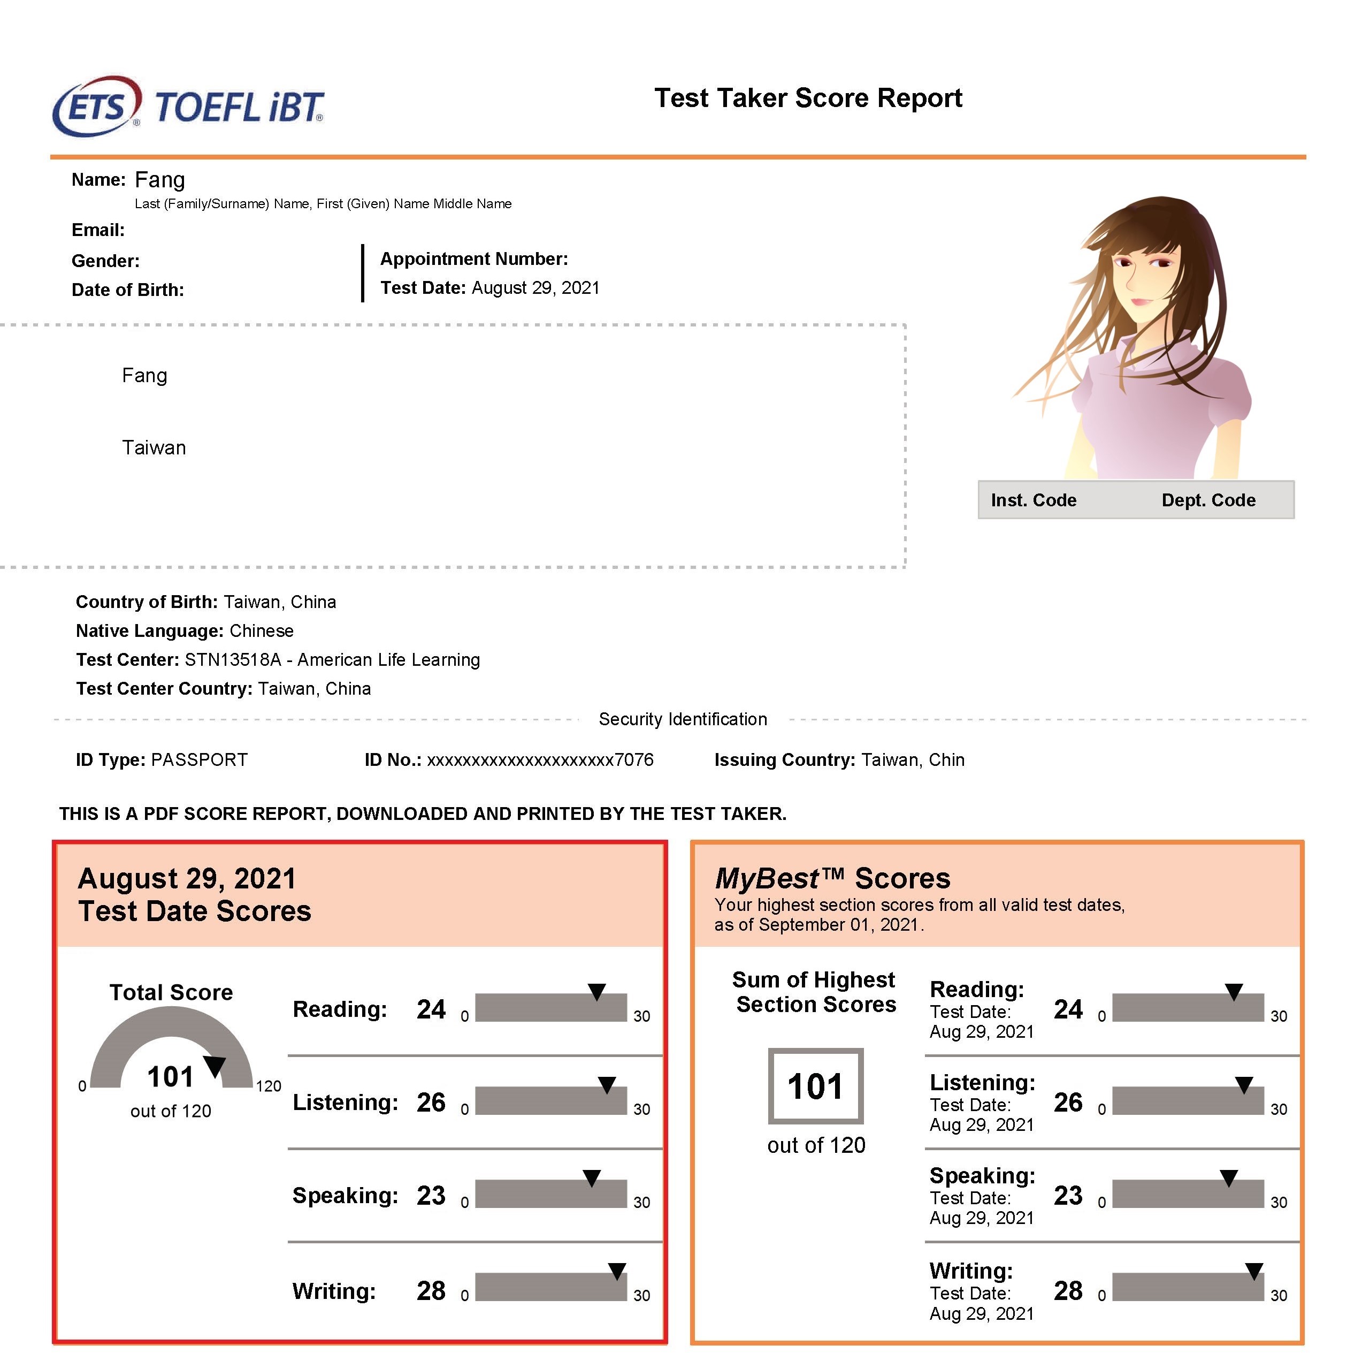Click 'Taiwan' in the dotted address box

pos(154,448)
